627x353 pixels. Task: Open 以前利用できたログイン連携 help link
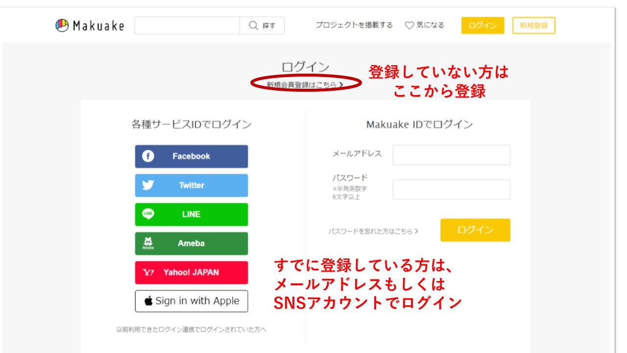191,329
